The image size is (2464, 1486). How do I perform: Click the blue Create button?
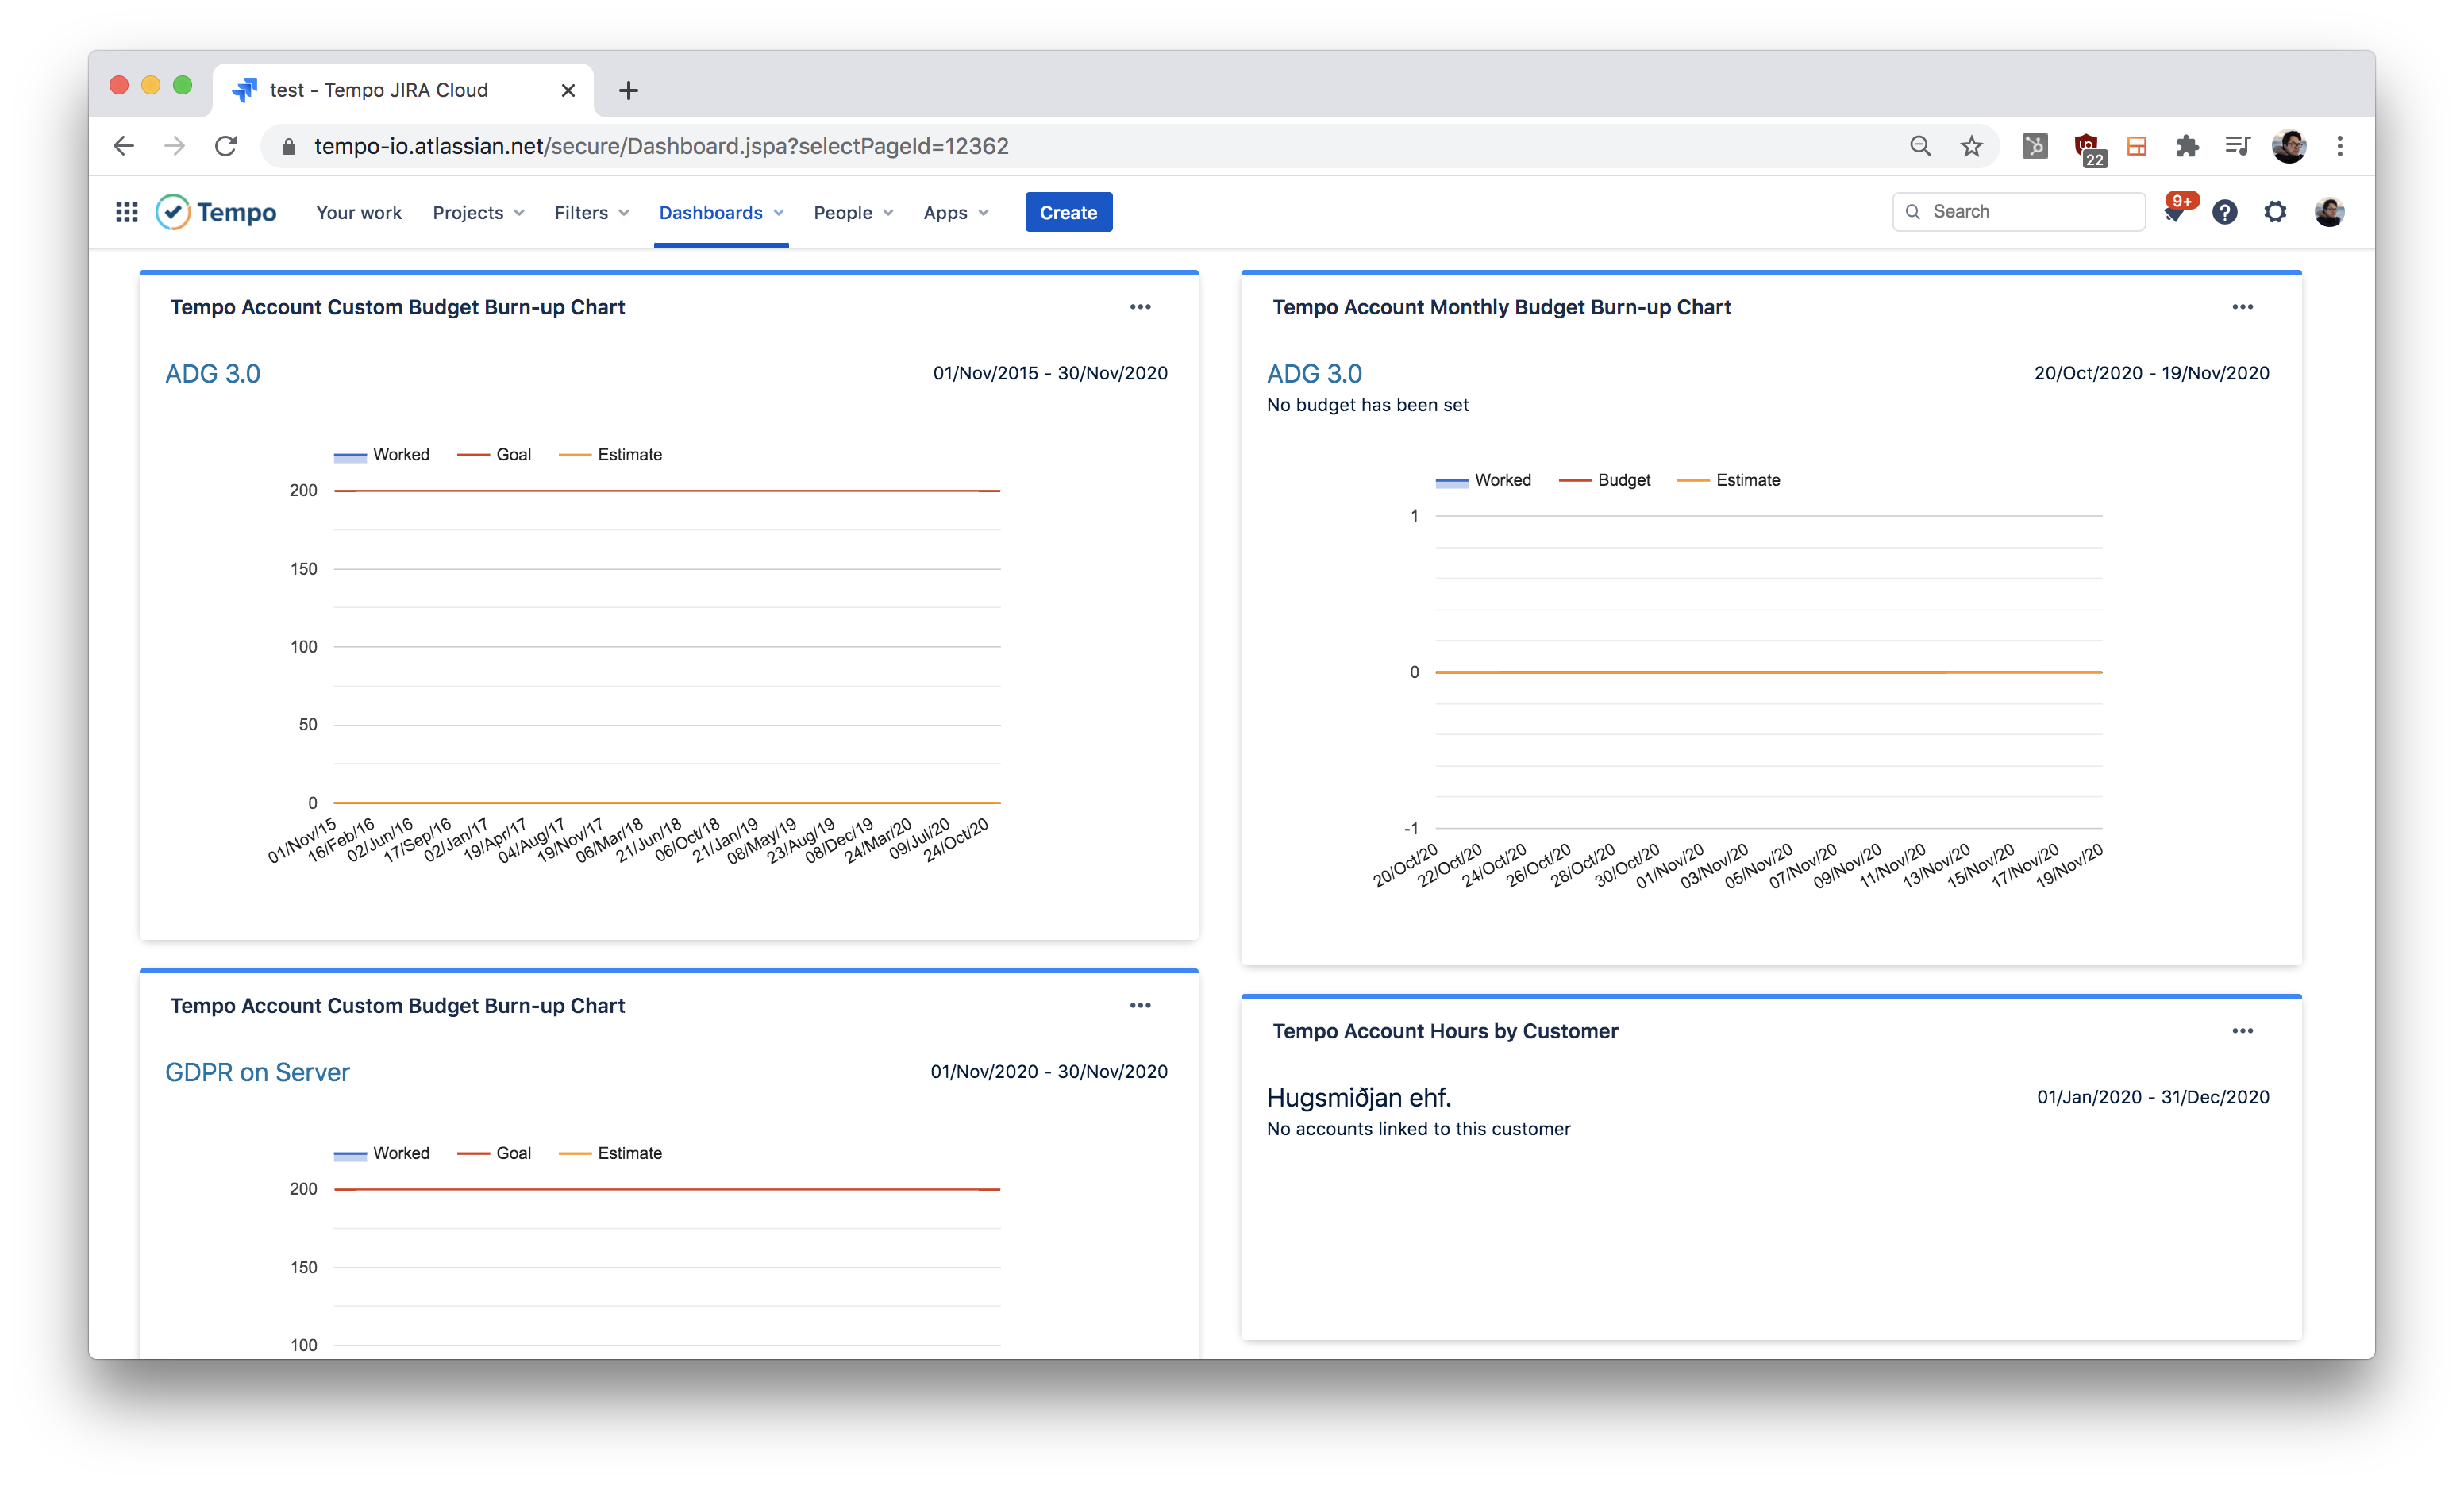click(1068, 212)
